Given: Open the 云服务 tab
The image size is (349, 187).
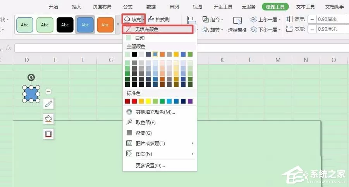Looking at the screenshot, I should 249,7.
